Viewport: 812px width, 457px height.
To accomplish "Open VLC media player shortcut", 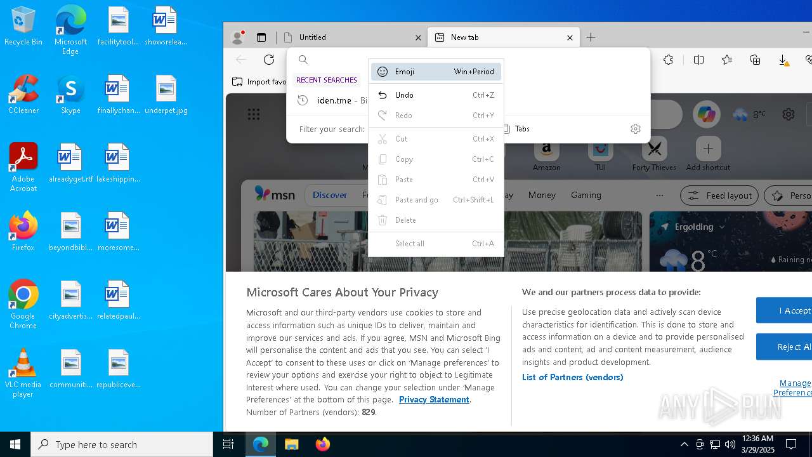I will tap(23, 373).
